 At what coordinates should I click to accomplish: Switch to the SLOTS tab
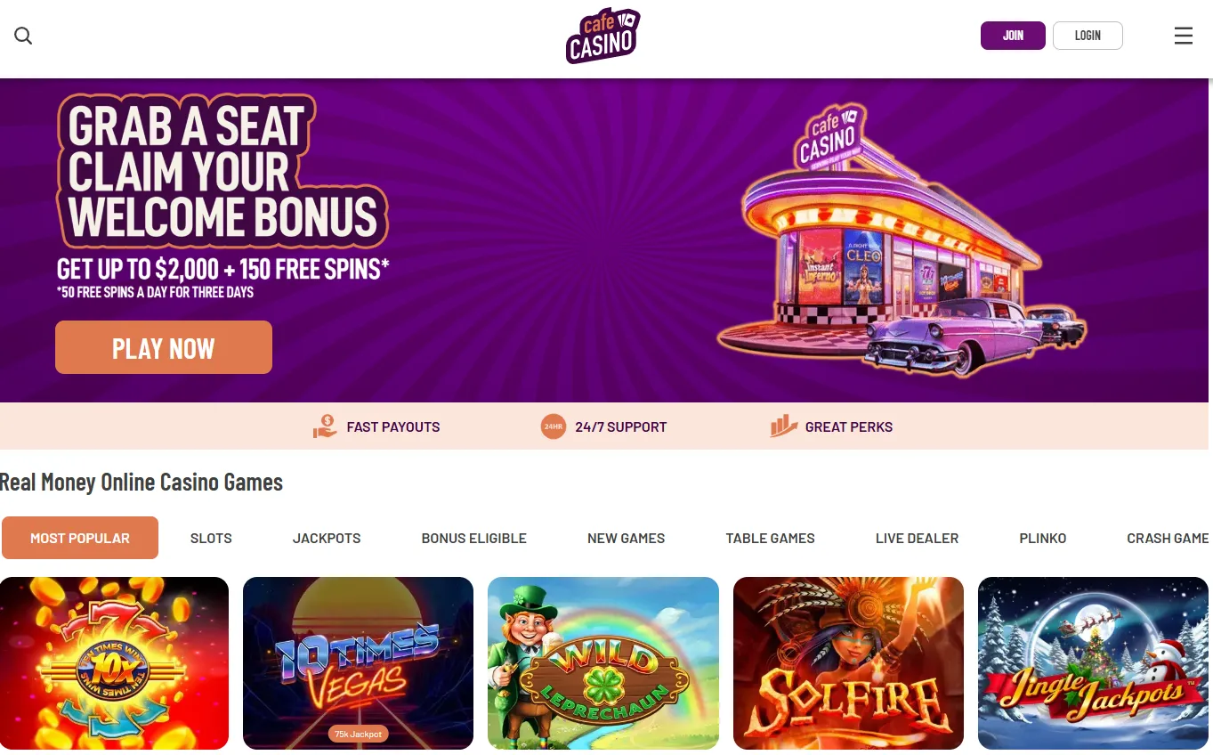pos(211,538)
